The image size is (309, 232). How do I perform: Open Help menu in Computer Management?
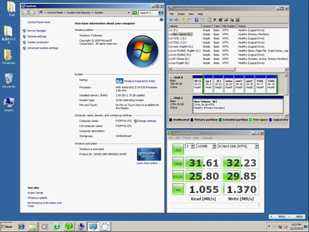point(200,14)
